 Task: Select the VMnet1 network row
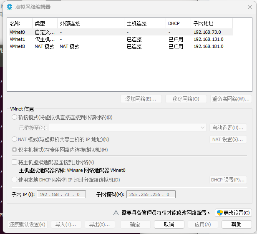pos(121,39)
